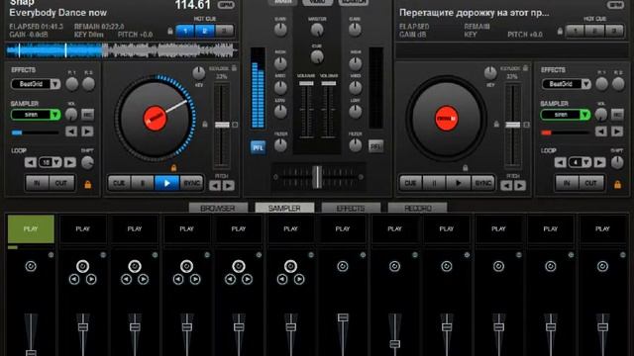Image resolution: width=634 pixels, height=356 pixels.
Task: Set loop IN point on left deck
Action: click(x=38, y=183)
